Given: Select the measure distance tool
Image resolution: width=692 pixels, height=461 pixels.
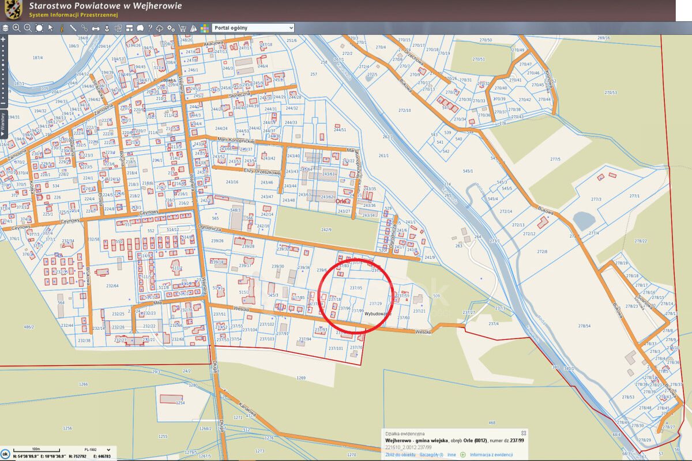Looking at the screenshot, I should pyautogui.click(x=74, y=27).
